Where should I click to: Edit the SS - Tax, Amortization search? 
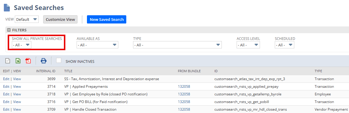(6, 79)
